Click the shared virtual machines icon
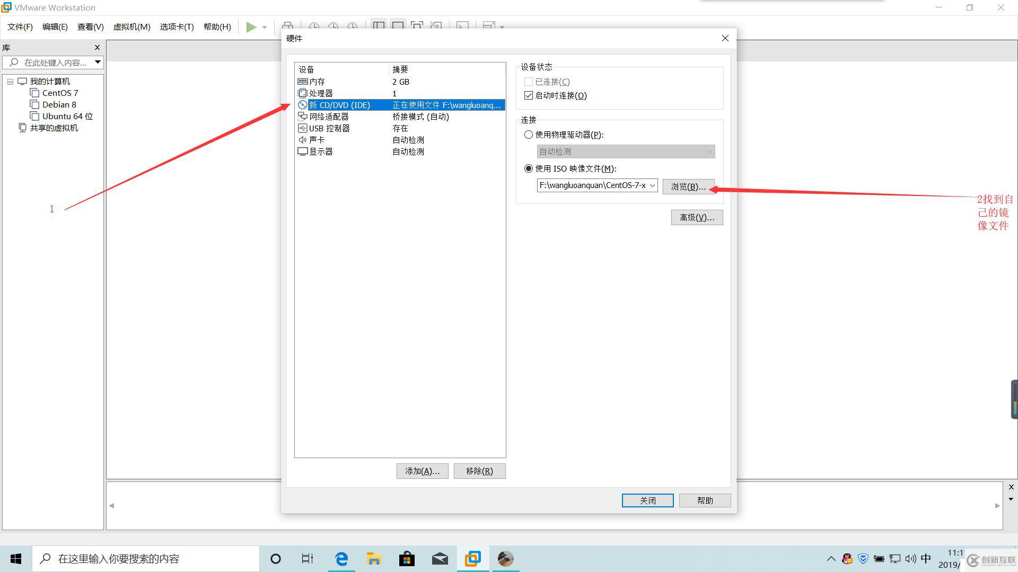The height and width of the screenshot is (572, 1018). [x=22, y=128]
